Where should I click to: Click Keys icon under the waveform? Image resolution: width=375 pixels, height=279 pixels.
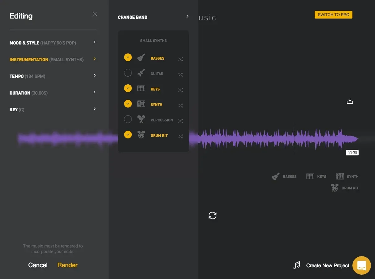click(x=310, y=176)
